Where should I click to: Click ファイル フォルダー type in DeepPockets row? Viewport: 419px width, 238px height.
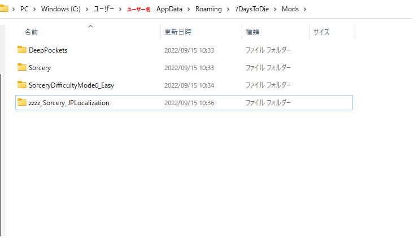pos(268,50)
